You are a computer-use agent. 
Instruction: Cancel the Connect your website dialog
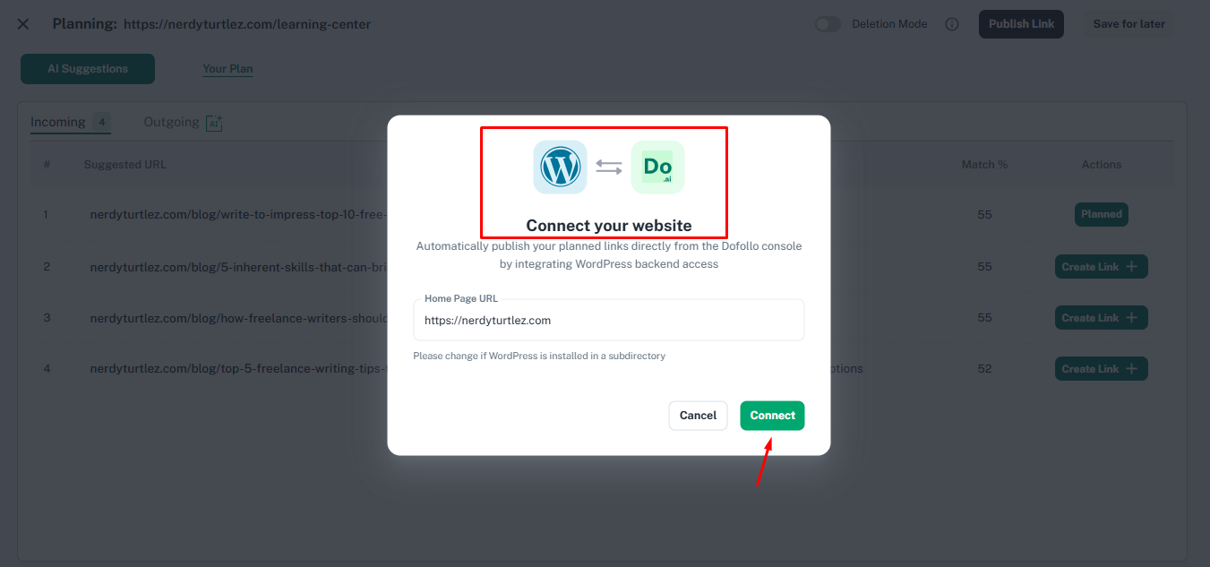coord(698,416)
